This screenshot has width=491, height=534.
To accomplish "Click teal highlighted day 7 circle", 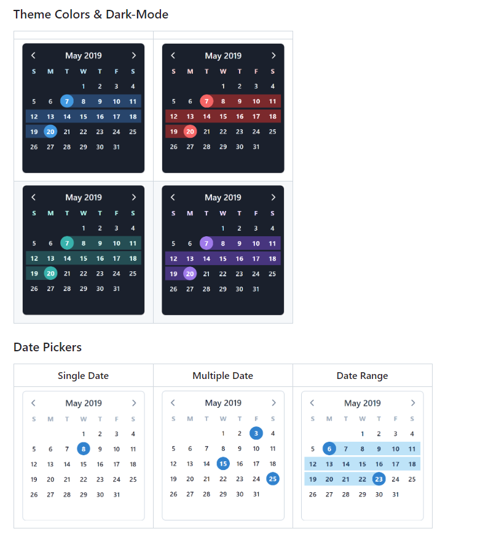I will tap(67, 243).
